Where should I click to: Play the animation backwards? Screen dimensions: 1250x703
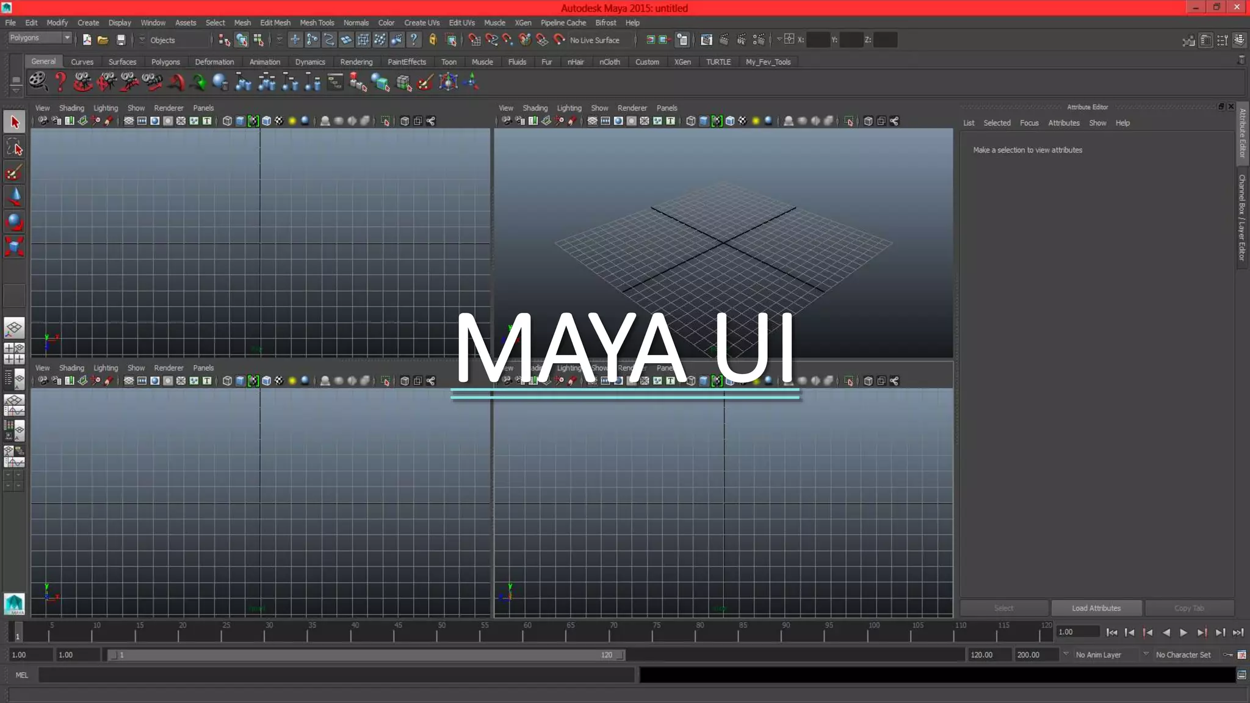pyautogui.click(x=1166, y=633)
